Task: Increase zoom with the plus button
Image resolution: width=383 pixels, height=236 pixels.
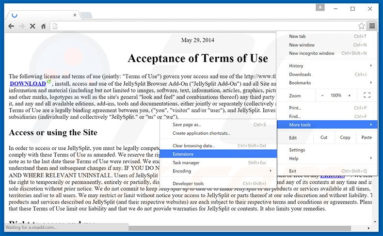Action: tap(349, 95)
